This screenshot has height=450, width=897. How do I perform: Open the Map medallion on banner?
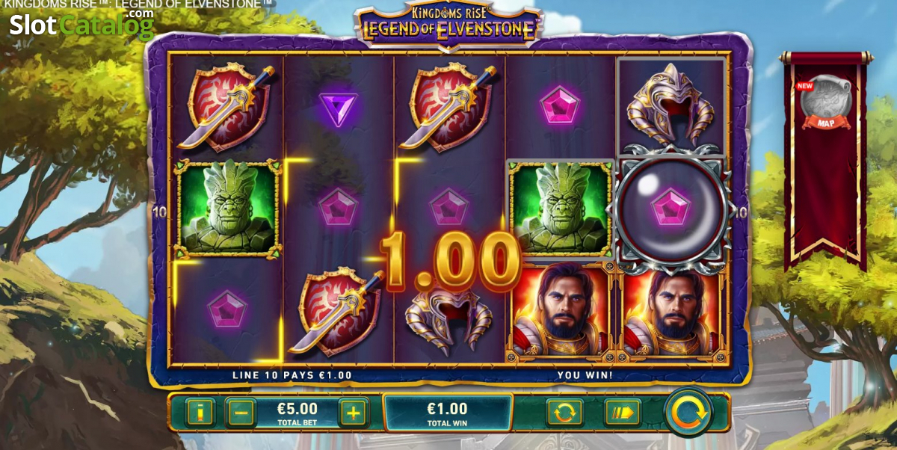coord(825,103)
